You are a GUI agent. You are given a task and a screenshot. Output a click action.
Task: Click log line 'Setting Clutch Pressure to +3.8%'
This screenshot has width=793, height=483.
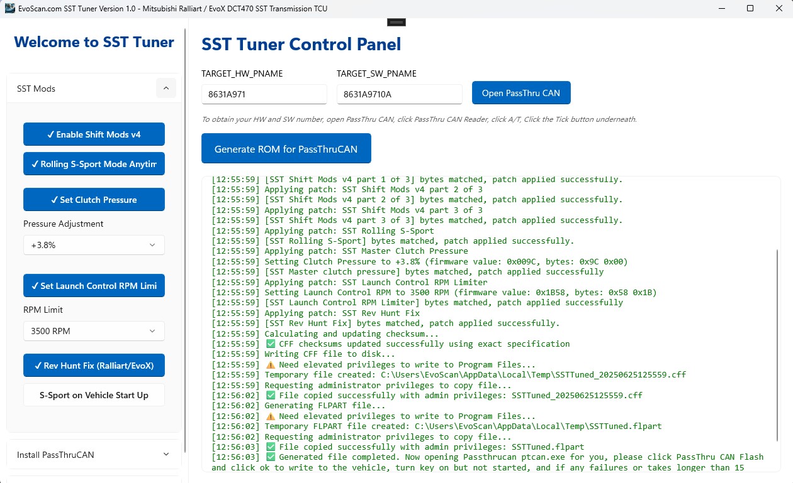(420, 261)
